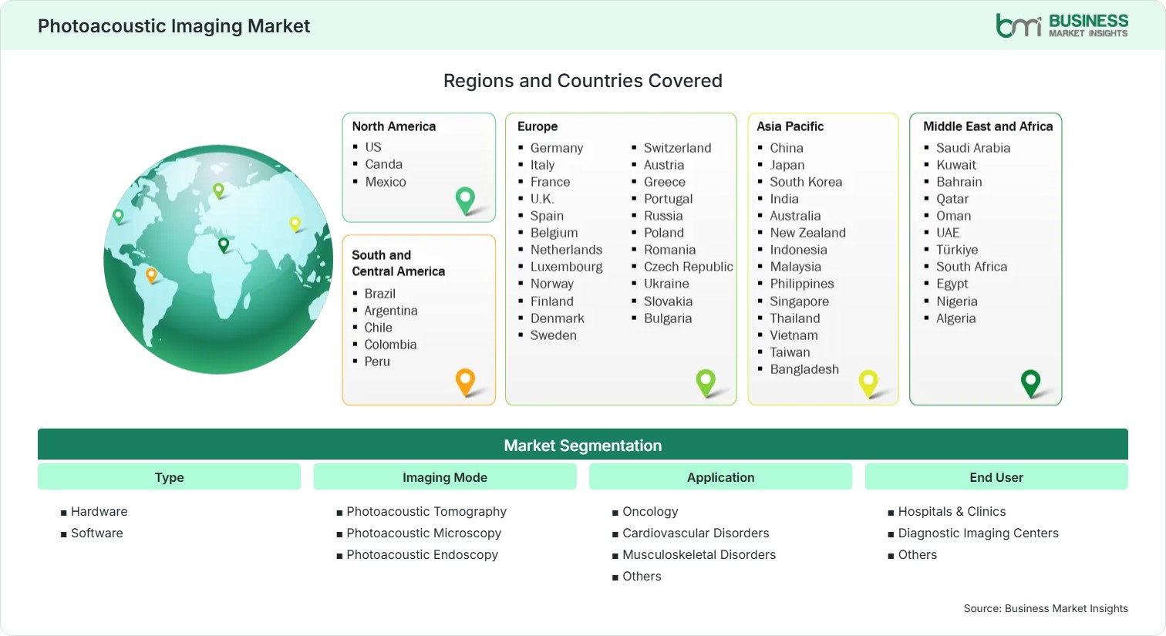This screenshot has height=636, width=1166.
Task: Click the North America heading
Action: point(394,126)
